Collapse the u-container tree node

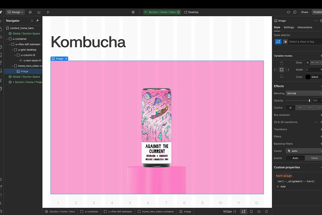click(7, 39)
